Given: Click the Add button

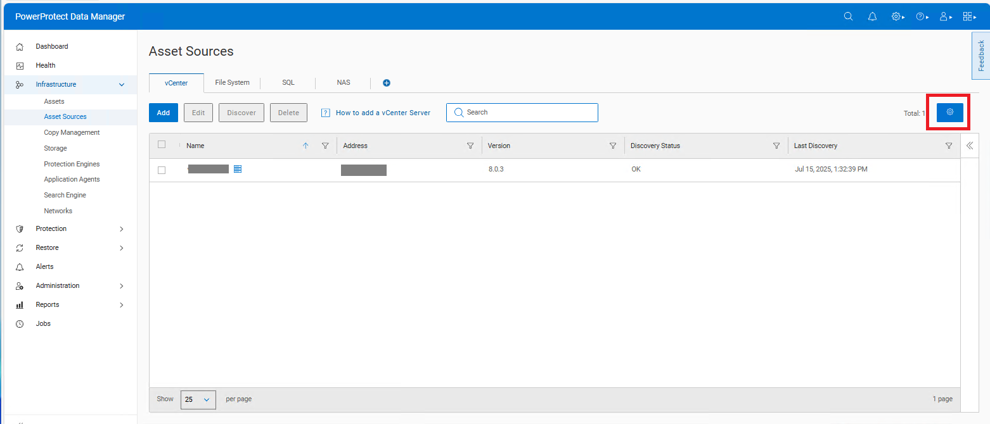Looking at the screenshot, I should (x=164, y=113).
